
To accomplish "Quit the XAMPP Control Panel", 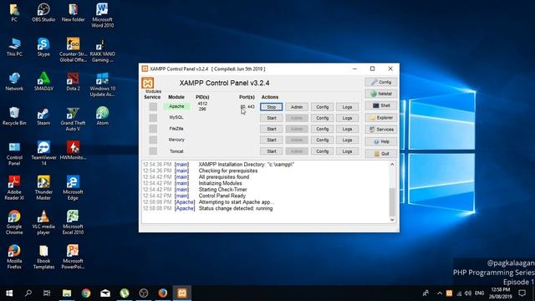I will point(381,154).
